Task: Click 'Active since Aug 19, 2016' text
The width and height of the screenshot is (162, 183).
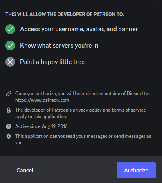Action: click(x=41, y=126)
